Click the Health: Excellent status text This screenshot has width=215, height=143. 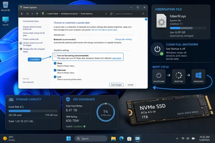click(x=74, y=127)
